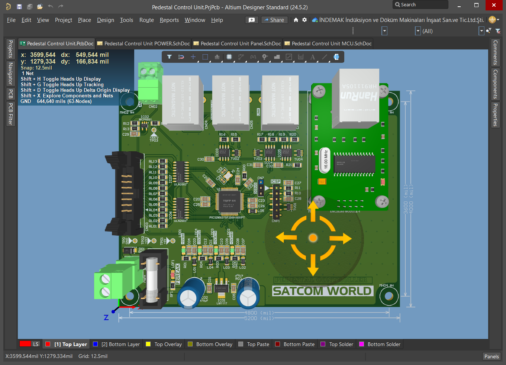506x365 pixels.
Task: Toggle the Top Overlay yellow color box
Action: (148, 344)
